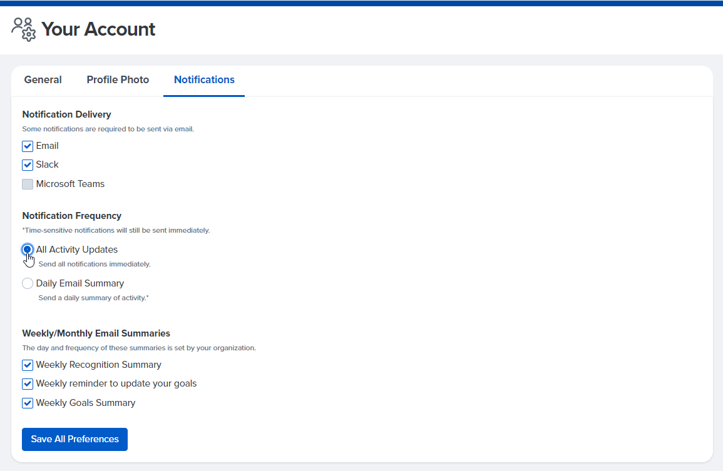Uncheck Weekly reminder to update your goals
This screenshot has width=723, height=471.
coord(28,384)
